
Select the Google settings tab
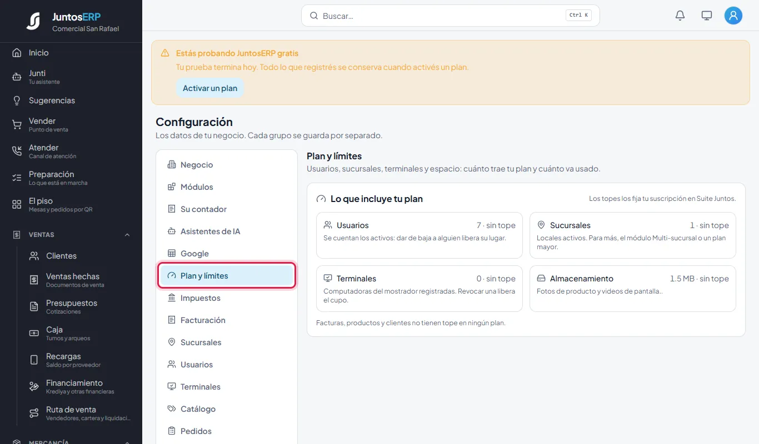coord(227,254)
